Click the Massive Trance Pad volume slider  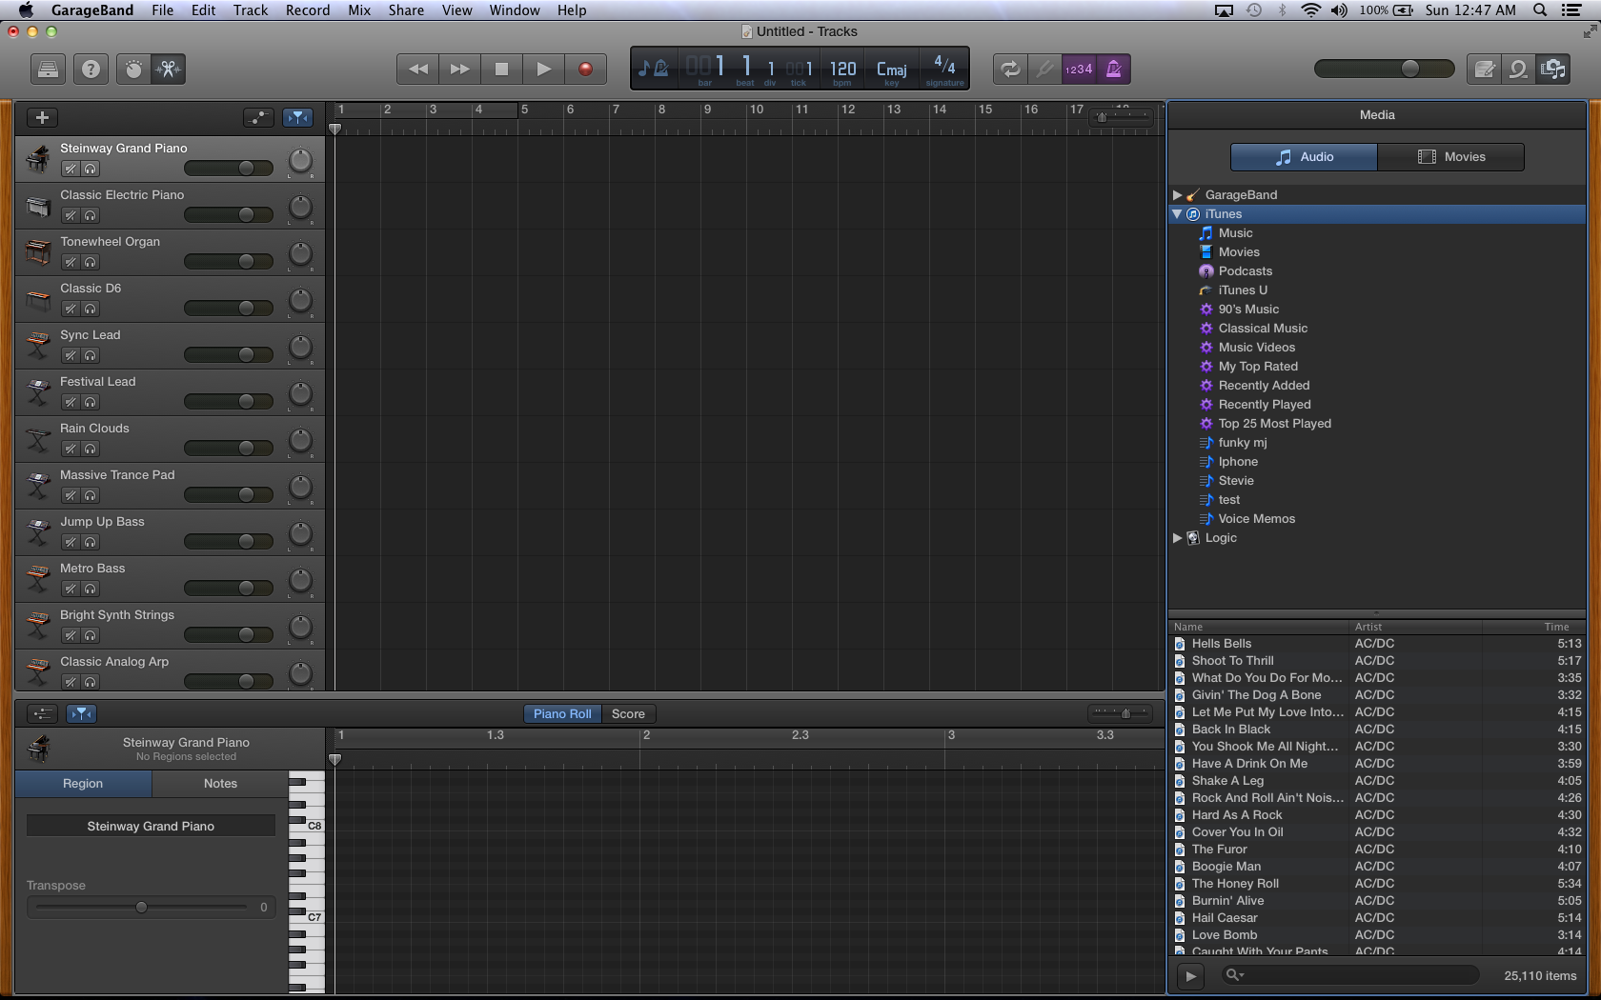point(229,494)
